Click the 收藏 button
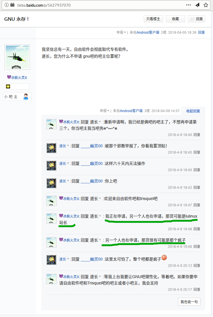This screenshot has width=213, height=317. point(175,19)
